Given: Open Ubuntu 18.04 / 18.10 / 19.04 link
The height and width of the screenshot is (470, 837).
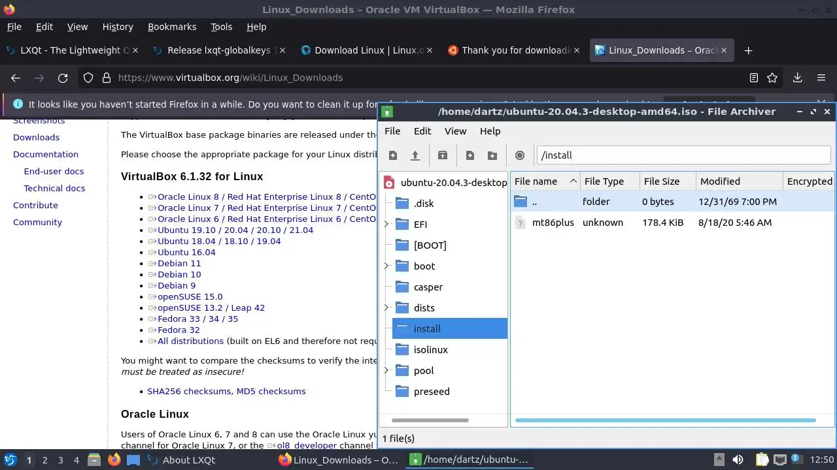Looking at the screenshot, I should [219, 241].
